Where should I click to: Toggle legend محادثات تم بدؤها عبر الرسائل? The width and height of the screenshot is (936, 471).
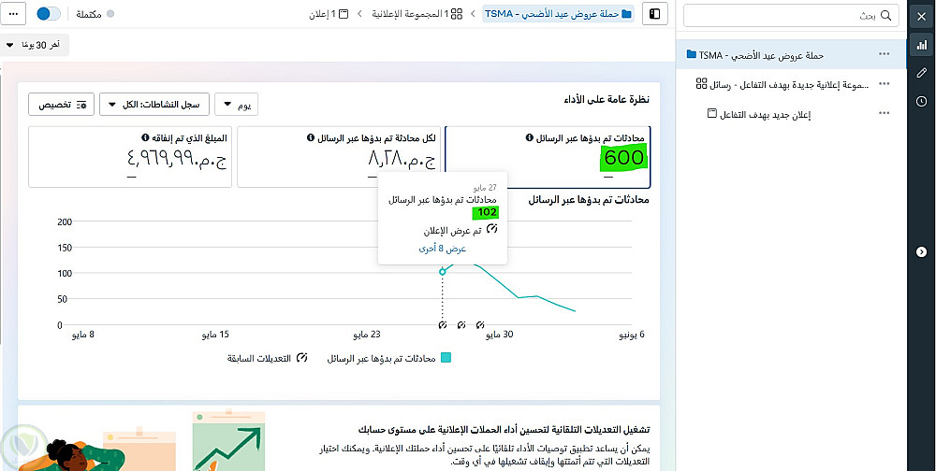pyautogui.click(x=389, y=358)
